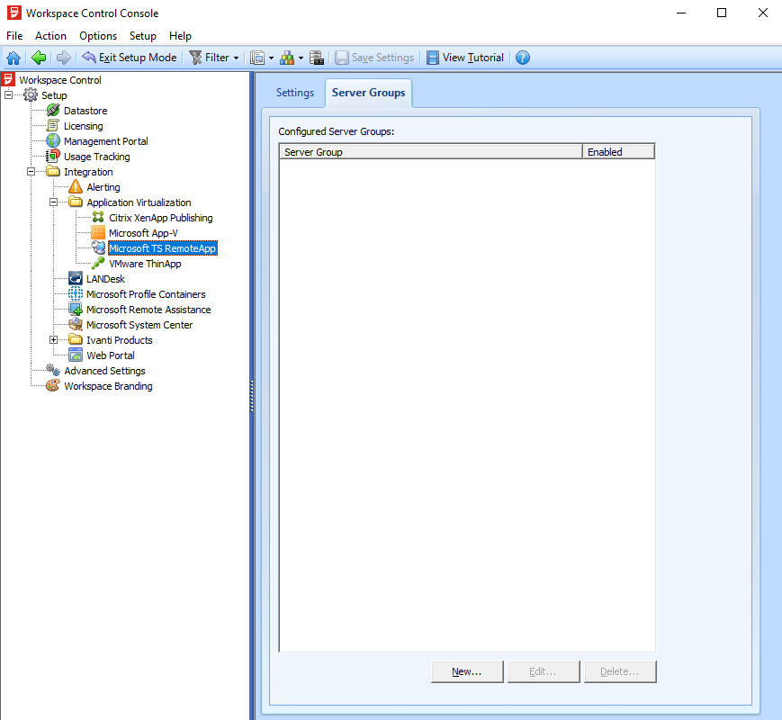The height and width of the screenshot is (720, 782).
Task: Click the Citrix XenApp Publishing icon
Action: click(x=98, y=218)
